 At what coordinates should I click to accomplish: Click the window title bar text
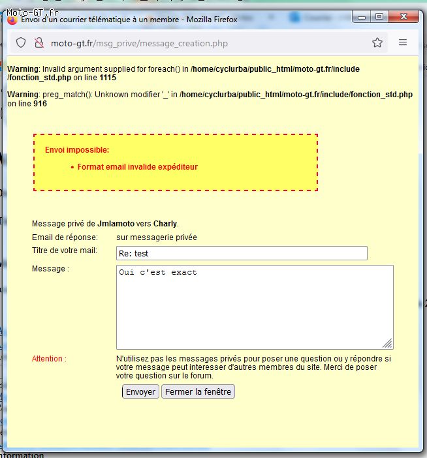click(x=129, y=20)
